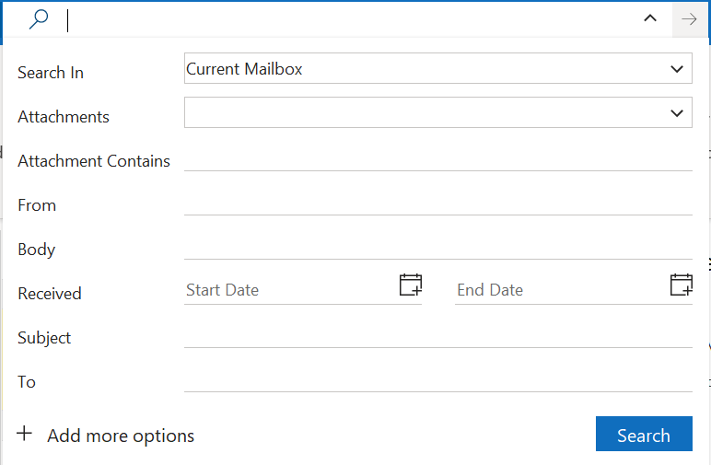Viewport: 711px width, 465px height.
Task: Open the End Date calendar picker
Action: pos(681,285)
